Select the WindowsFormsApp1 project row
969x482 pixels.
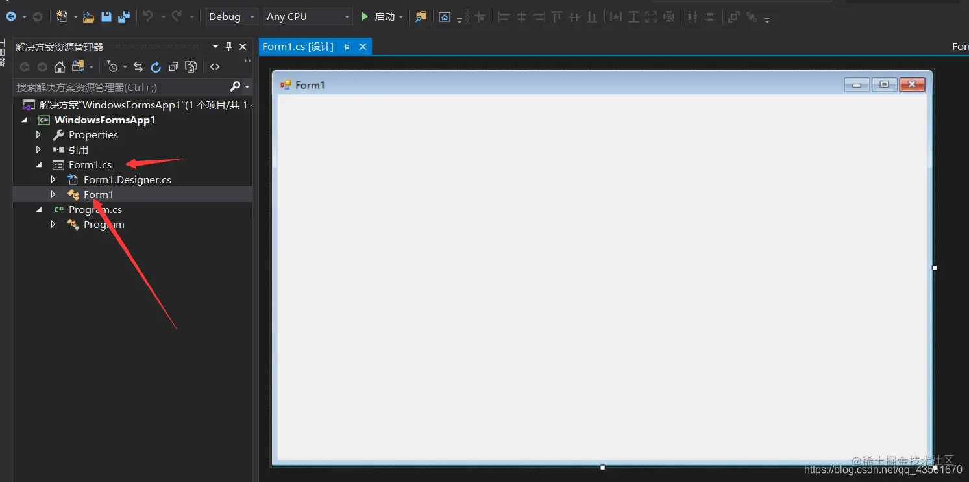(104, 120)
